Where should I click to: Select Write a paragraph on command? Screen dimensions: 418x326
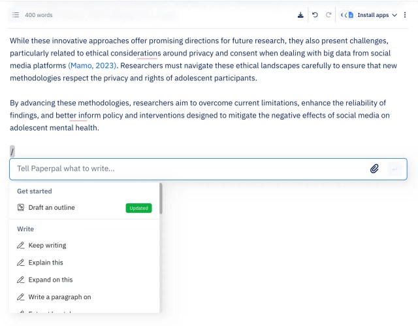(x=84, y=297)
